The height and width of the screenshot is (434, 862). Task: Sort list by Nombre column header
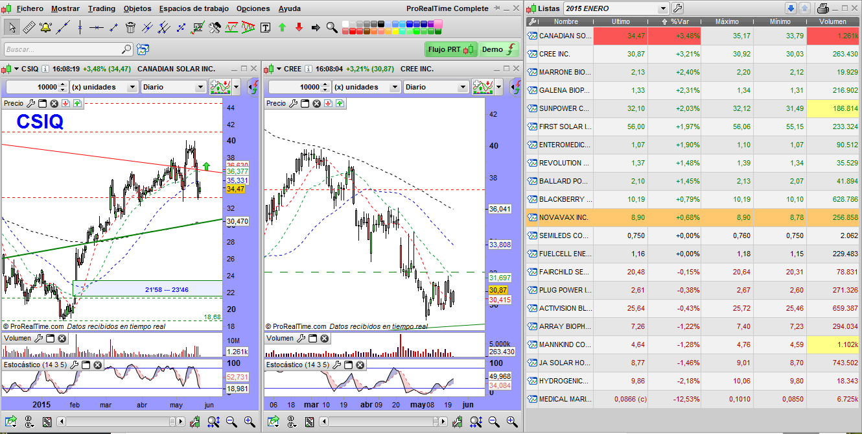pos(566,21)
